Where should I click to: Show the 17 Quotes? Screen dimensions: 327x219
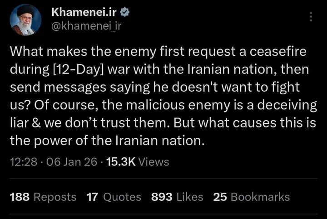(x=114, y=197)
